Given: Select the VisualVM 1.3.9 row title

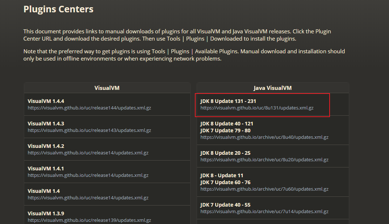Looking at the screenshot, I should [46, 213].
